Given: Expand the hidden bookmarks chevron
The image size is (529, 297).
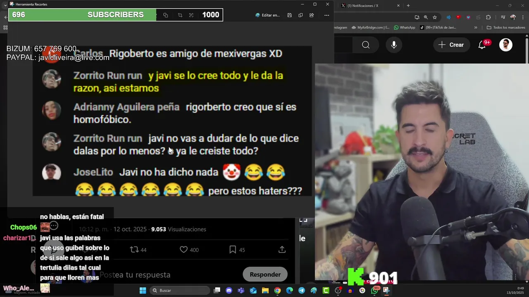Looking at the screenshot, I should [476, 28].
